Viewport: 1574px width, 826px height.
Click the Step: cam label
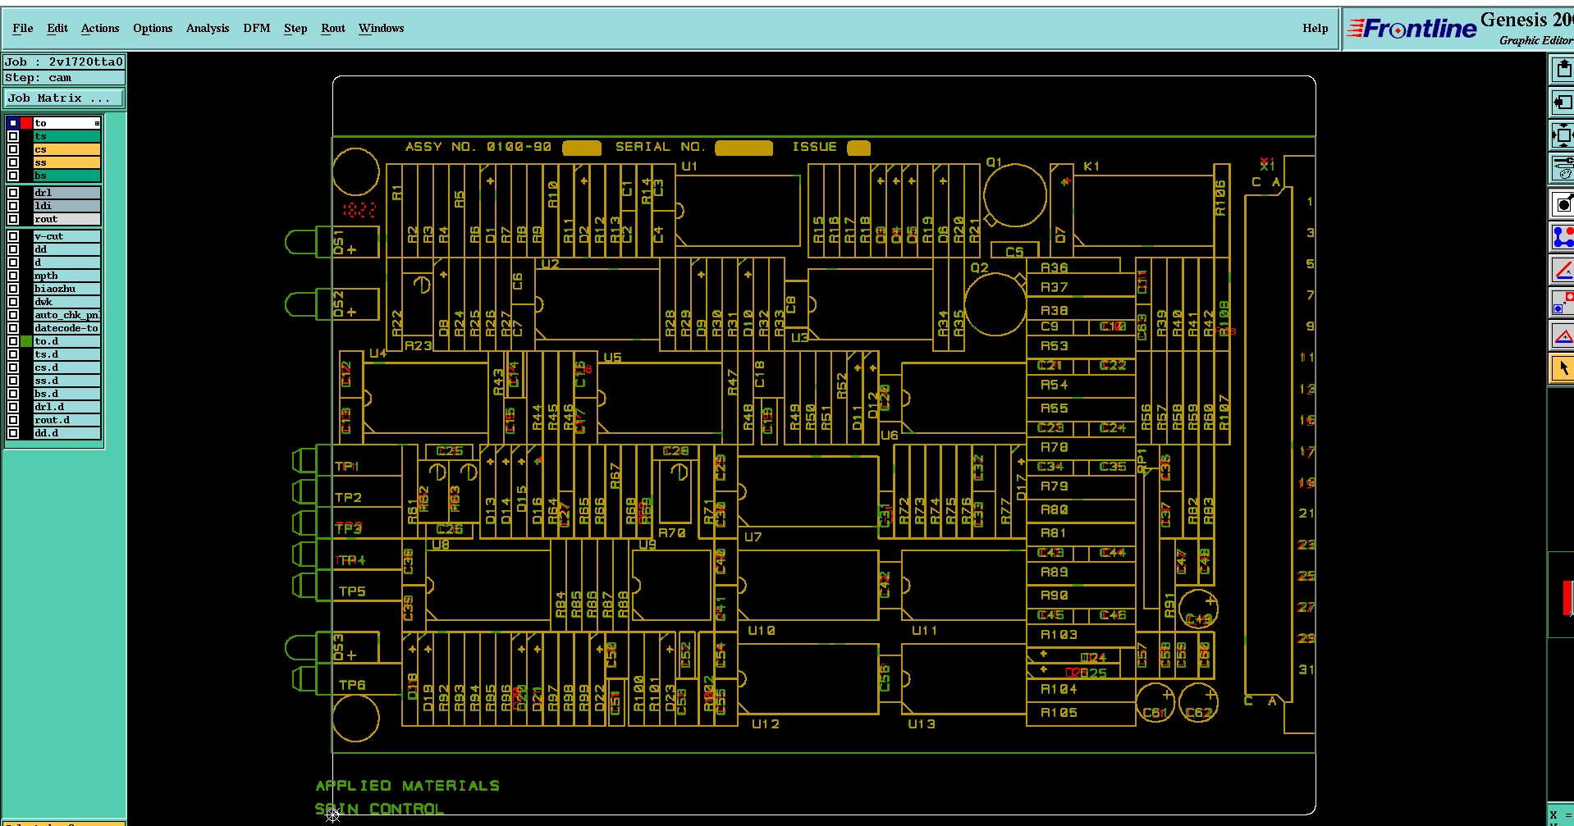click(64, 78)
